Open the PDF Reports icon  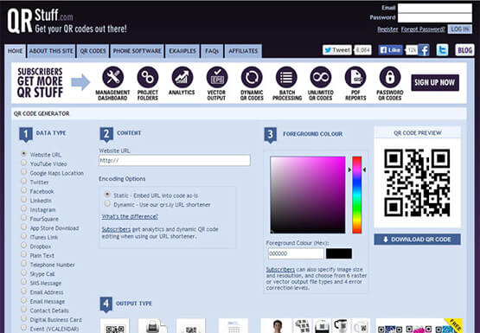(x=355, y=77)
